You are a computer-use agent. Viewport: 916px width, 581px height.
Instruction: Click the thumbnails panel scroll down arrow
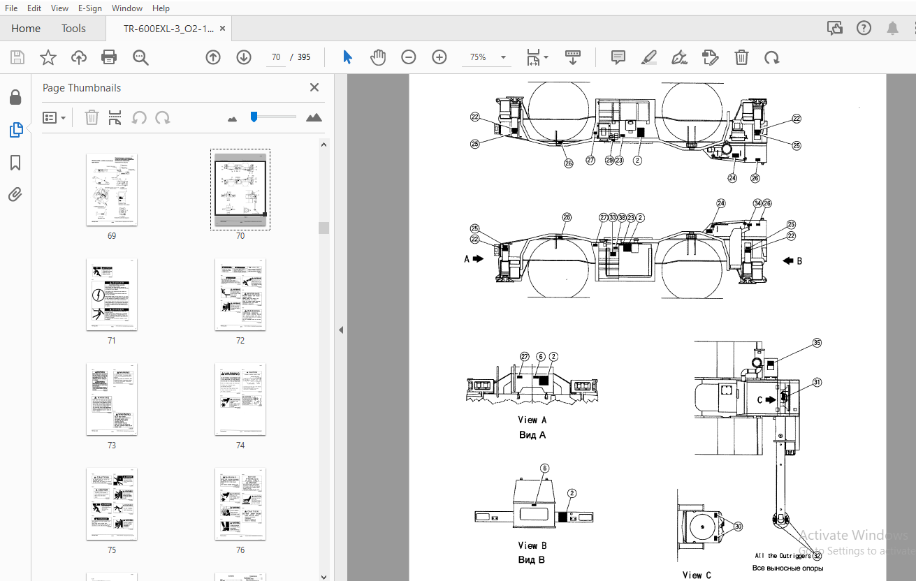click(323, 576)
